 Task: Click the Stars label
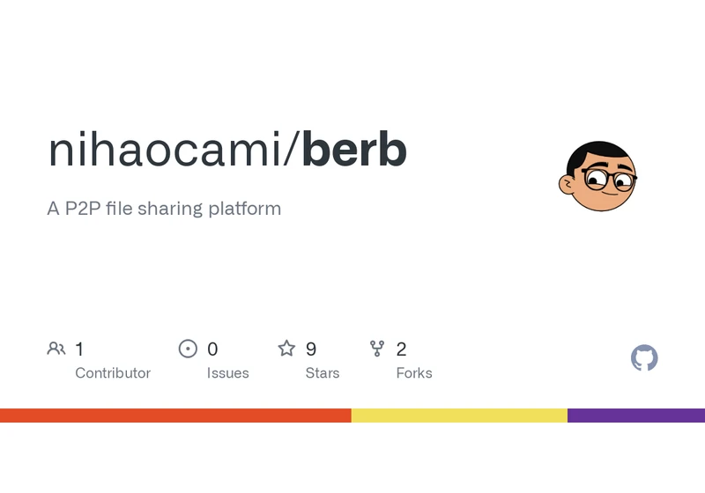323,373
